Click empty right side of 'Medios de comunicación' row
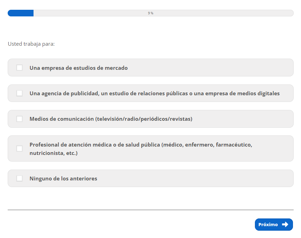 coord(244,119)
